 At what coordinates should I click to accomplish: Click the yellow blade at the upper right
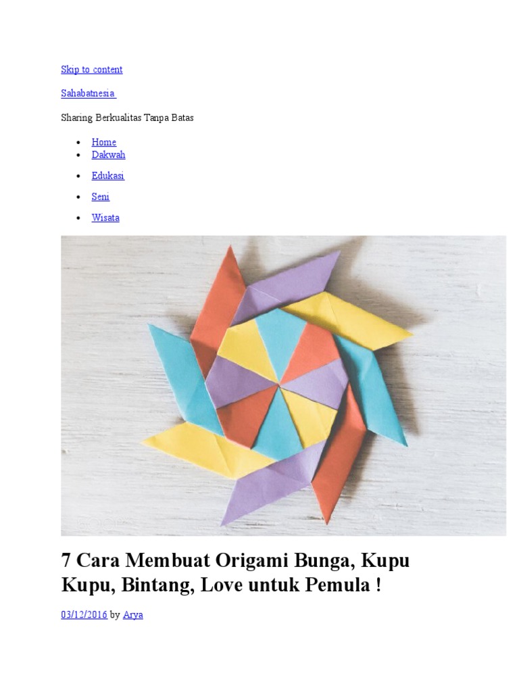(x=349, y=320)
